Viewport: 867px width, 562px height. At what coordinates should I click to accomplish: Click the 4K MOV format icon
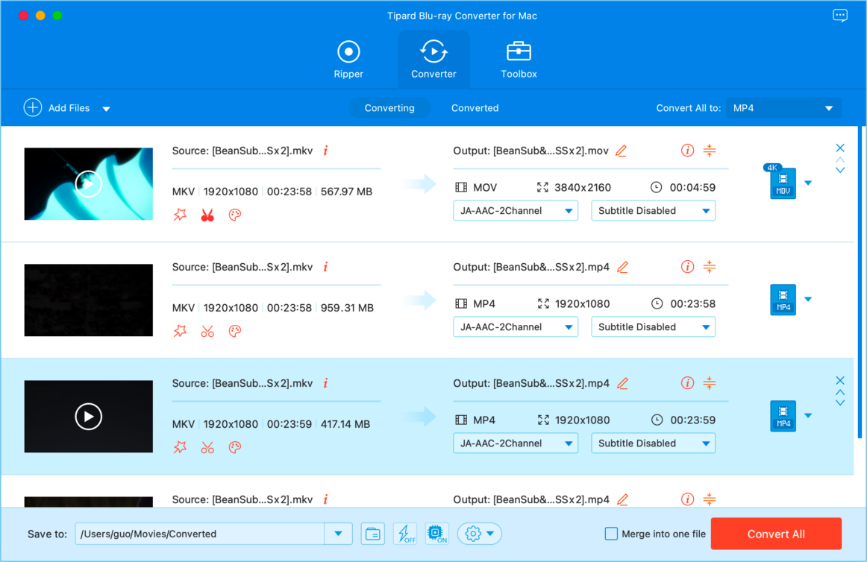[781, 182]
